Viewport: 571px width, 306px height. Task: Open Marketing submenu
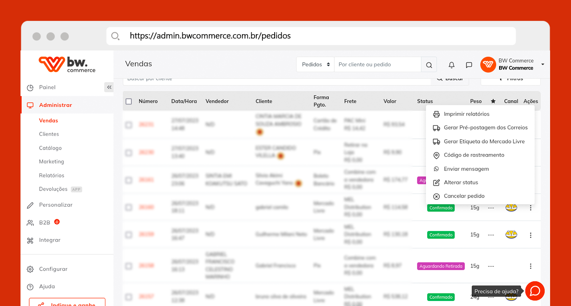point(51,162)
